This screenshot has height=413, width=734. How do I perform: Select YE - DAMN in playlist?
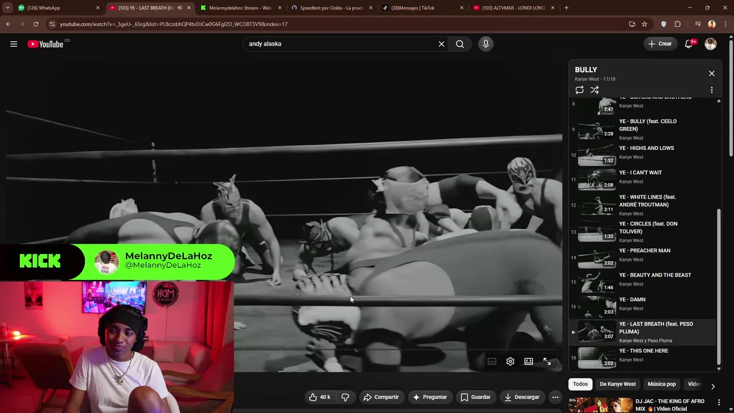tap(642, 306)
